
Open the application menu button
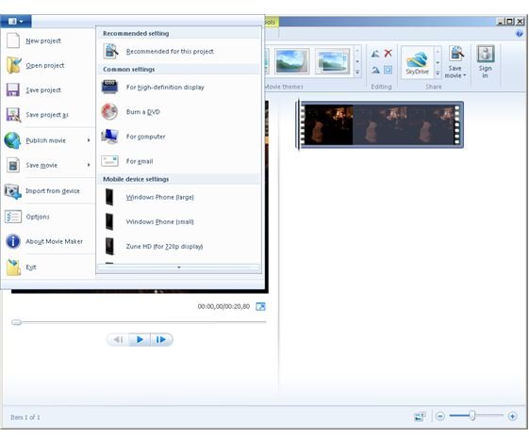click(x=16, y=22)
